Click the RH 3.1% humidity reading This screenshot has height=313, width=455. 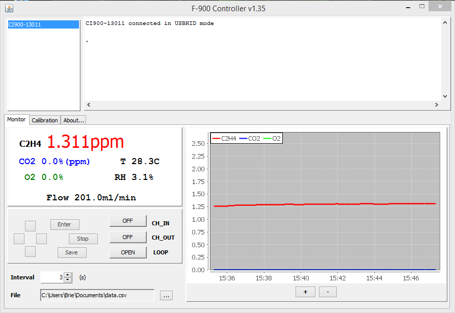(134, 177)
